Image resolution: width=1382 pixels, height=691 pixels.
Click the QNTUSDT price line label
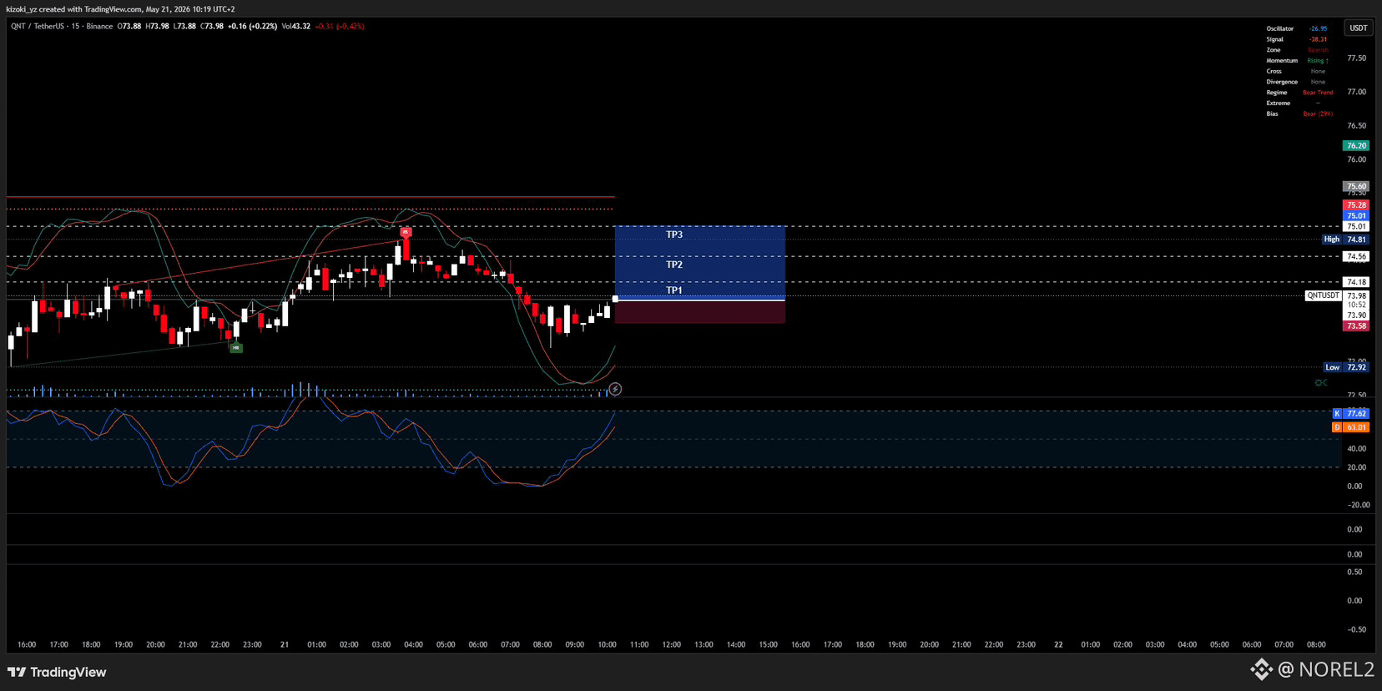(x=1323, y=295)
